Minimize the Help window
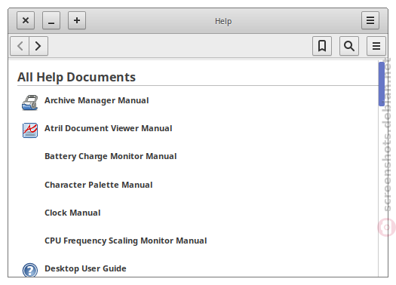Screen dimensions: 396x285 click(x=51, y=20)
